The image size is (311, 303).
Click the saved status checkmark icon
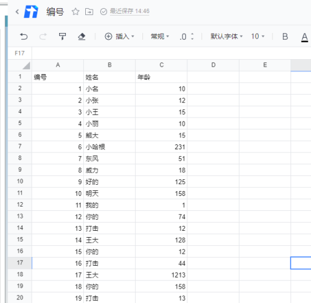tap(103, 12)
